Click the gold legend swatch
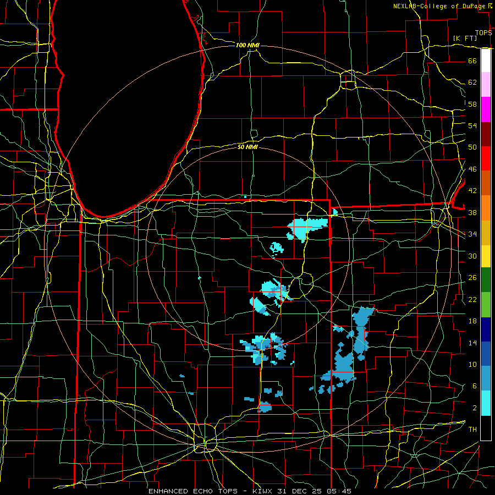Image resolution: width=495 pixels, height=495 pixels. (x=486, y=233)
